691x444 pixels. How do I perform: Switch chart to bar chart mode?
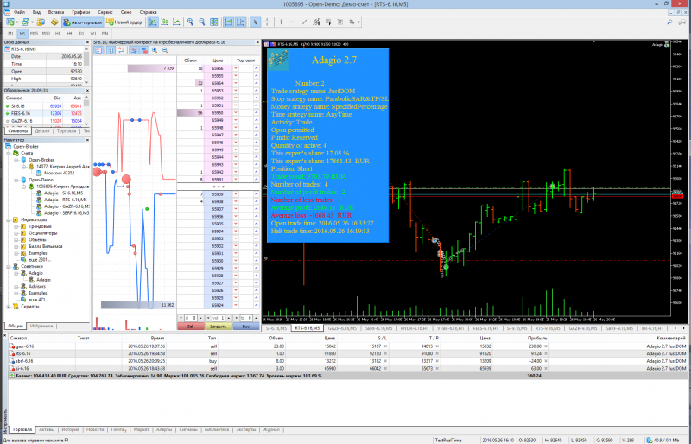pos(153,22)
